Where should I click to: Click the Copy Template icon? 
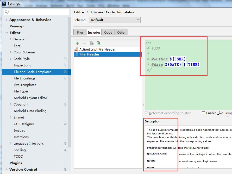(x=92, y=43)
